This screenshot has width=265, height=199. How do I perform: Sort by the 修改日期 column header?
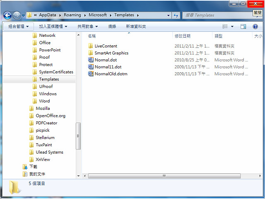[183, 36]
